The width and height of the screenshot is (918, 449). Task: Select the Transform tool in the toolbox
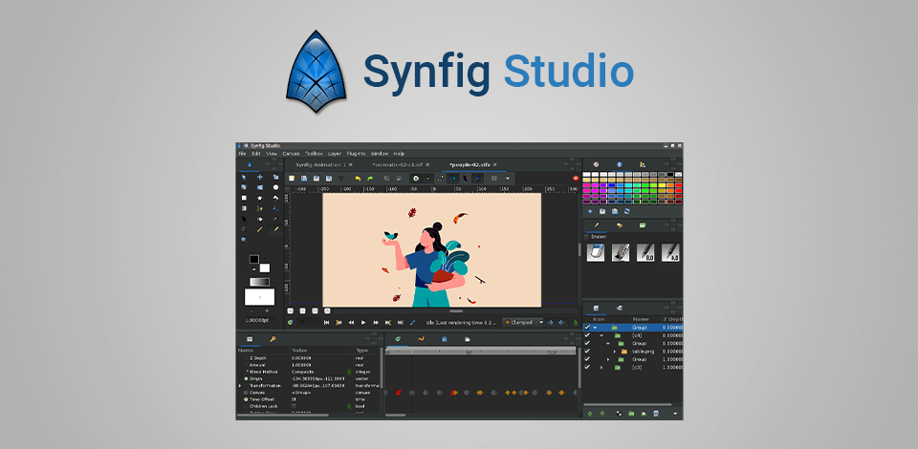[243, 177]
